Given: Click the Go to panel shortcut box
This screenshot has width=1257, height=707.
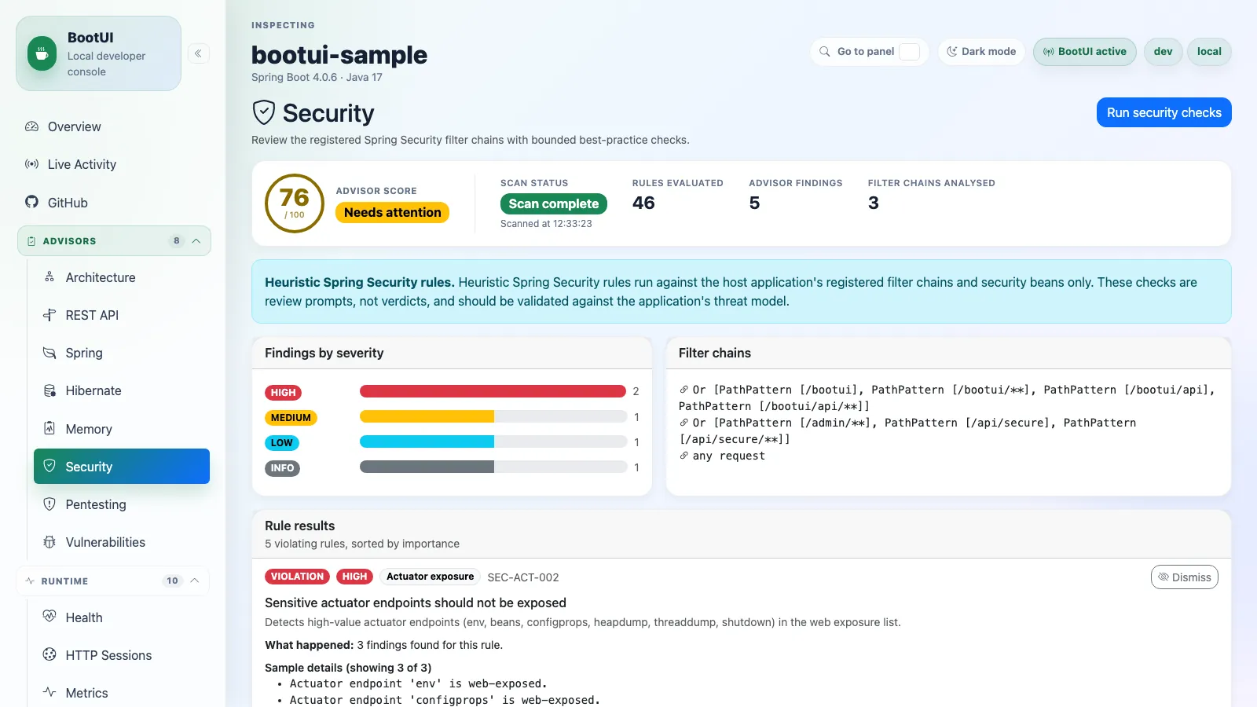Looking at the screenshot, I should [x=909, y=52].
